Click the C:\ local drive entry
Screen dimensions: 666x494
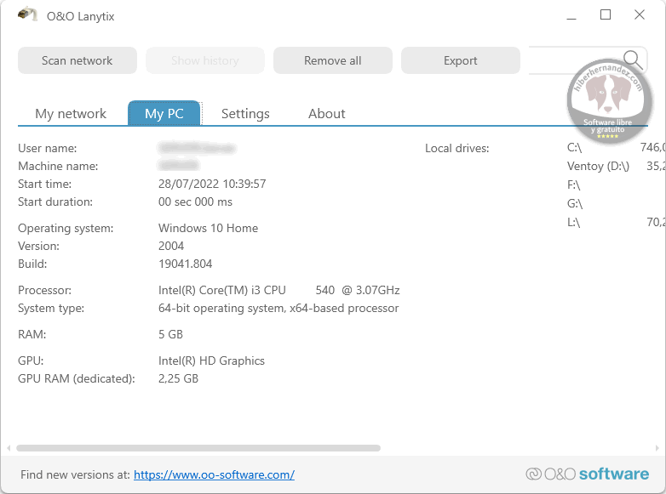(574, 148)
